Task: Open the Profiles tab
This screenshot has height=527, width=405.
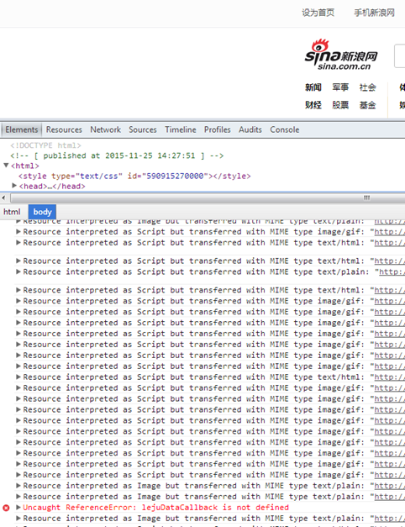Action: tap(217, 129)
